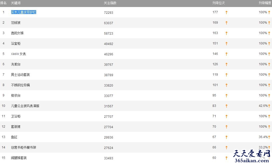This screenshot has width=272, height=163.
Task: Select the keyword 逸阳女裤
Action: [17, 33]
